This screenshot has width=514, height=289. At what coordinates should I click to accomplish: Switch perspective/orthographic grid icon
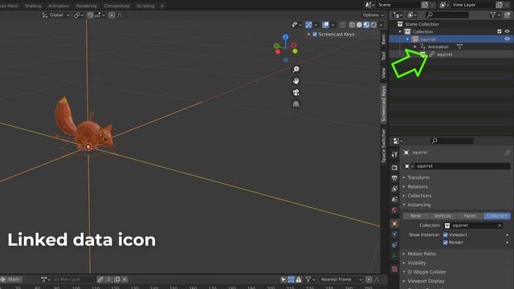pyautogui.click(x=296, y=104)
